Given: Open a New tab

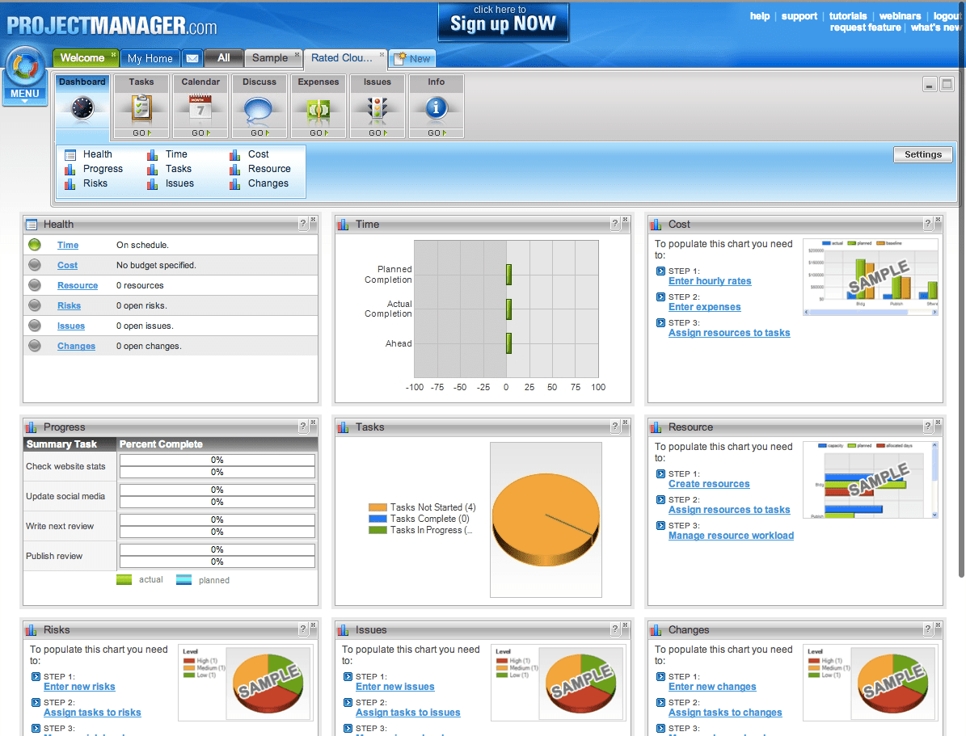Looking at the screenshot, I should (413, 58).
